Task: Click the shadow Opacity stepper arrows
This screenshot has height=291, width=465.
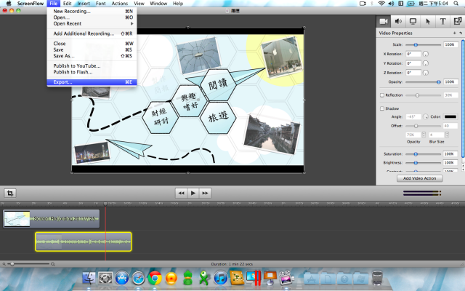Action: 424,135
